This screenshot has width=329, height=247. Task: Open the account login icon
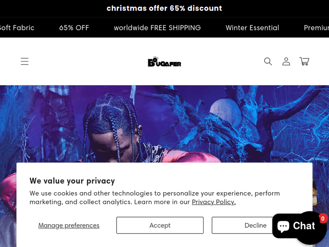[x=286, y=61]
